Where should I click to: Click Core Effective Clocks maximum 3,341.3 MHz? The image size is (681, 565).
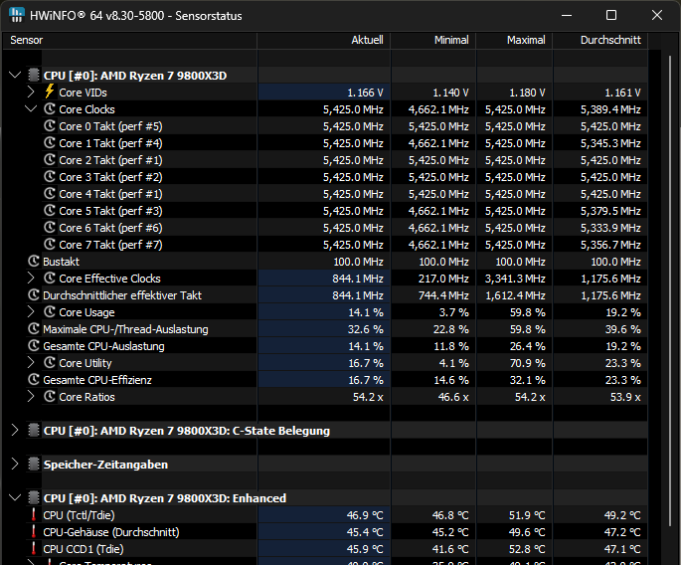pos(515,279)
